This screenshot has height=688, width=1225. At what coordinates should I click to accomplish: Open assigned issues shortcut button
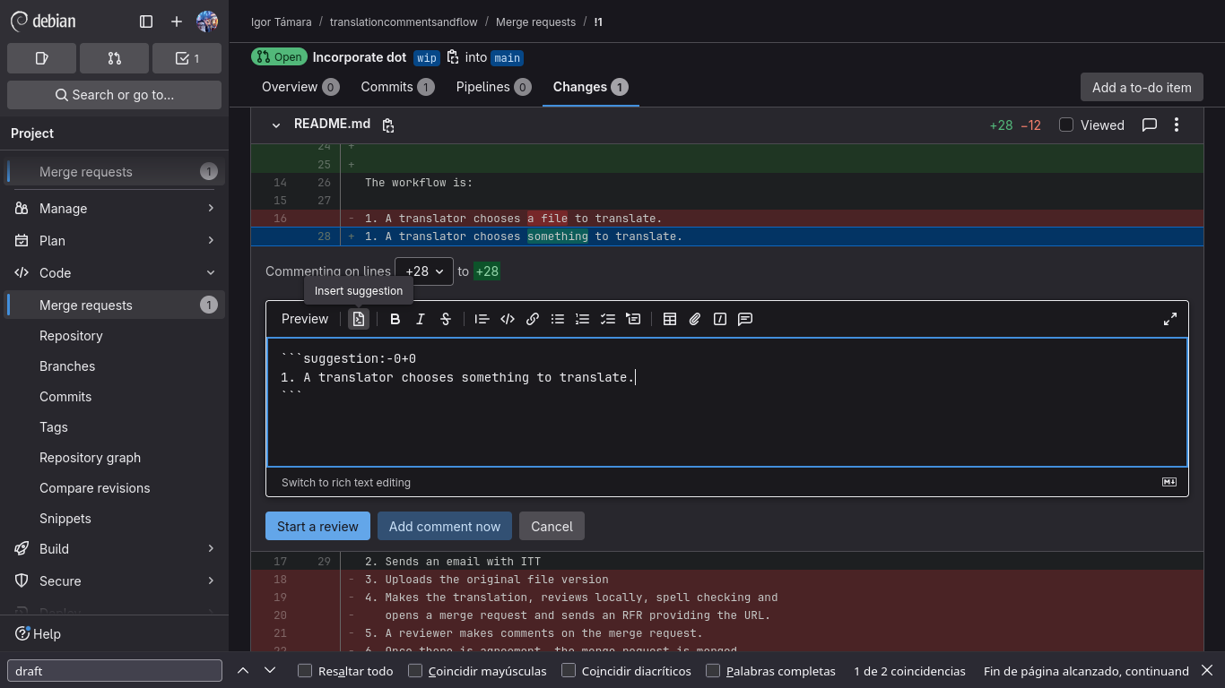coord(41,58)
